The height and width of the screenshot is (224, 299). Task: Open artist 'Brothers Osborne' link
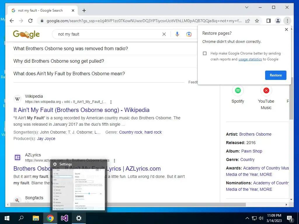click(255, 134)
